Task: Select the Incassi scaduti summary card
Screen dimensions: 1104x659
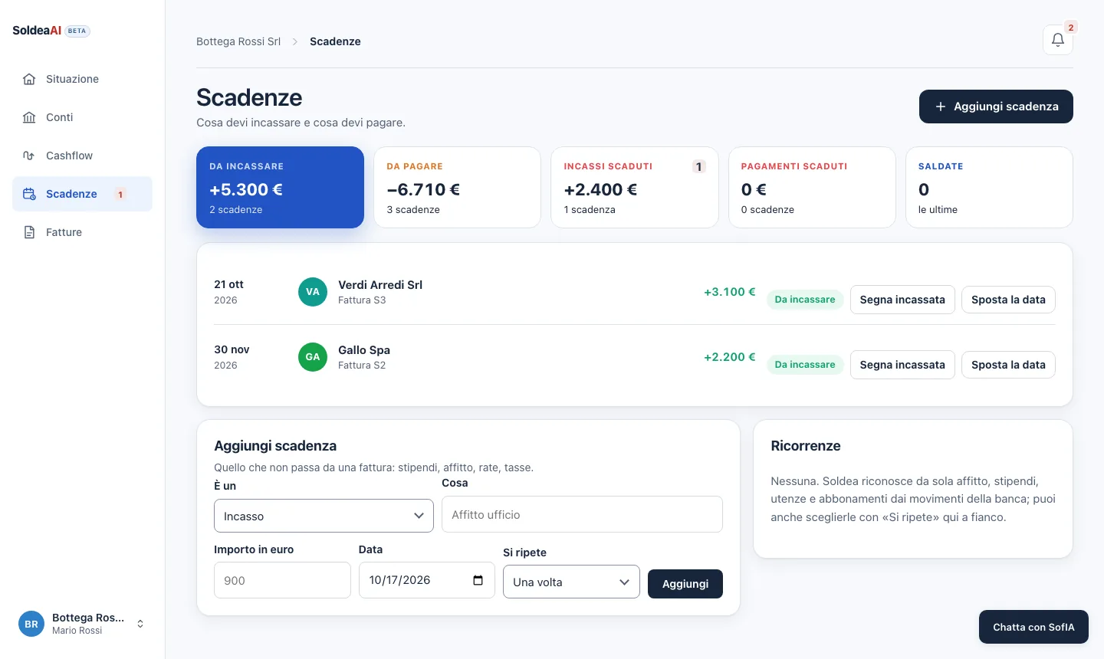Action: pyautogui.click(x=635, y=187)
